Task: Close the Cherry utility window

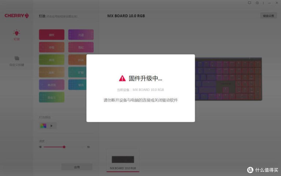Action: pyautogui.click(x=277, y=3)
